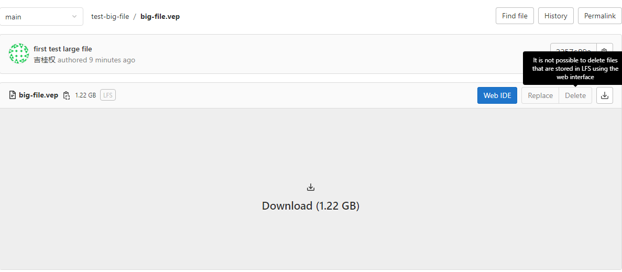This screenshot has height=272, width=622.
Task: Choose the Replace button
Action: click(540, 95)
